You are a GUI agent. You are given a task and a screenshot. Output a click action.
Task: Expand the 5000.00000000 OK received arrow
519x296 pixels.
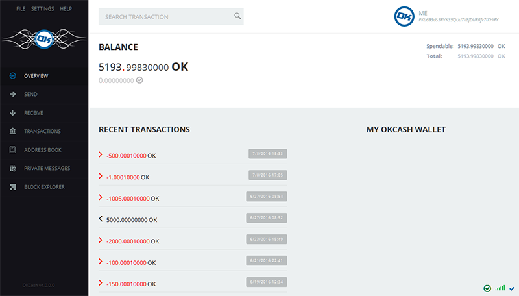101,219
